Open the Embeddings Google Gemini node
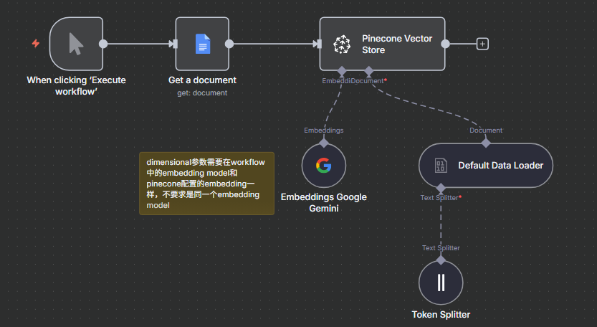The width and height of the screenshot is (597, 327). 324,166
